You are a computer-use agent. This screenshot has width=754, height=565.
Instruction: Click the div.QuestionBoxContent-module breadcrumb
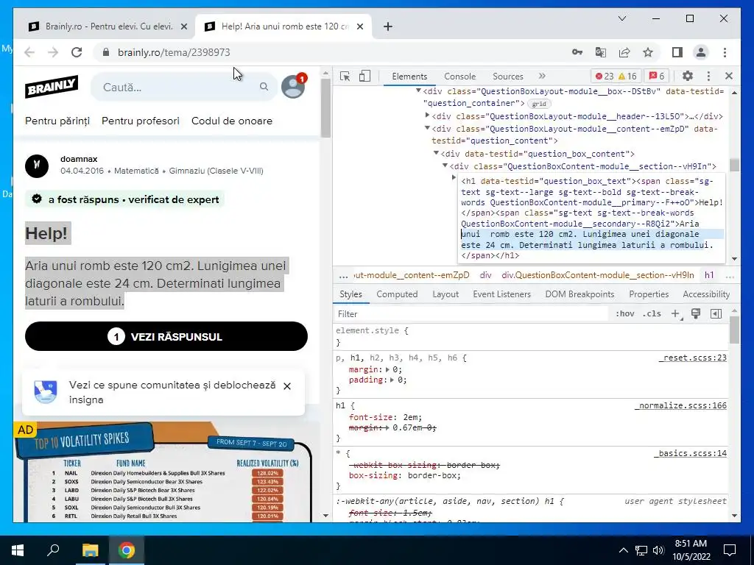[598, 275]
